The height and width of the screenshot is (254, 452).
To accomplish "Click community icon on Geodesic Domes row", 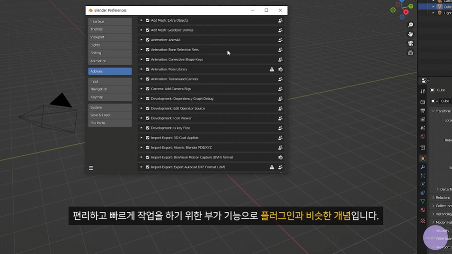I will pyautogui.click(x=280, y=30).
